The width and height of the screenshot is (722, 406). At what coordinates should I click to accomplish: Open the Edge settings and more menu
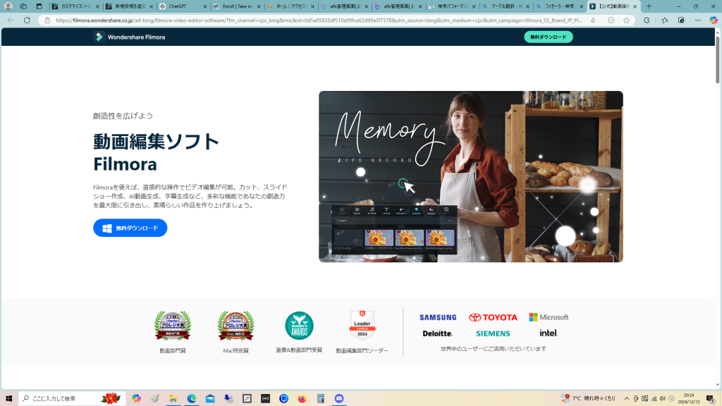698,20
